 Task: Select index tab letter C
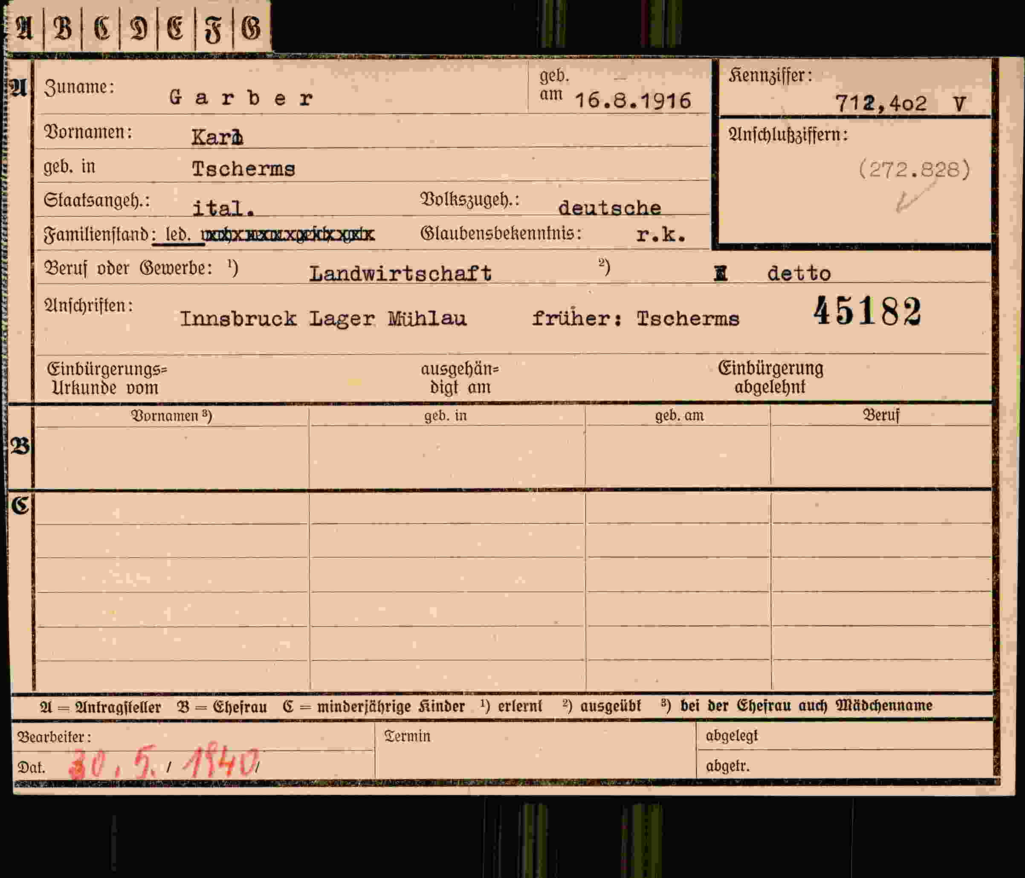(101, 28)
